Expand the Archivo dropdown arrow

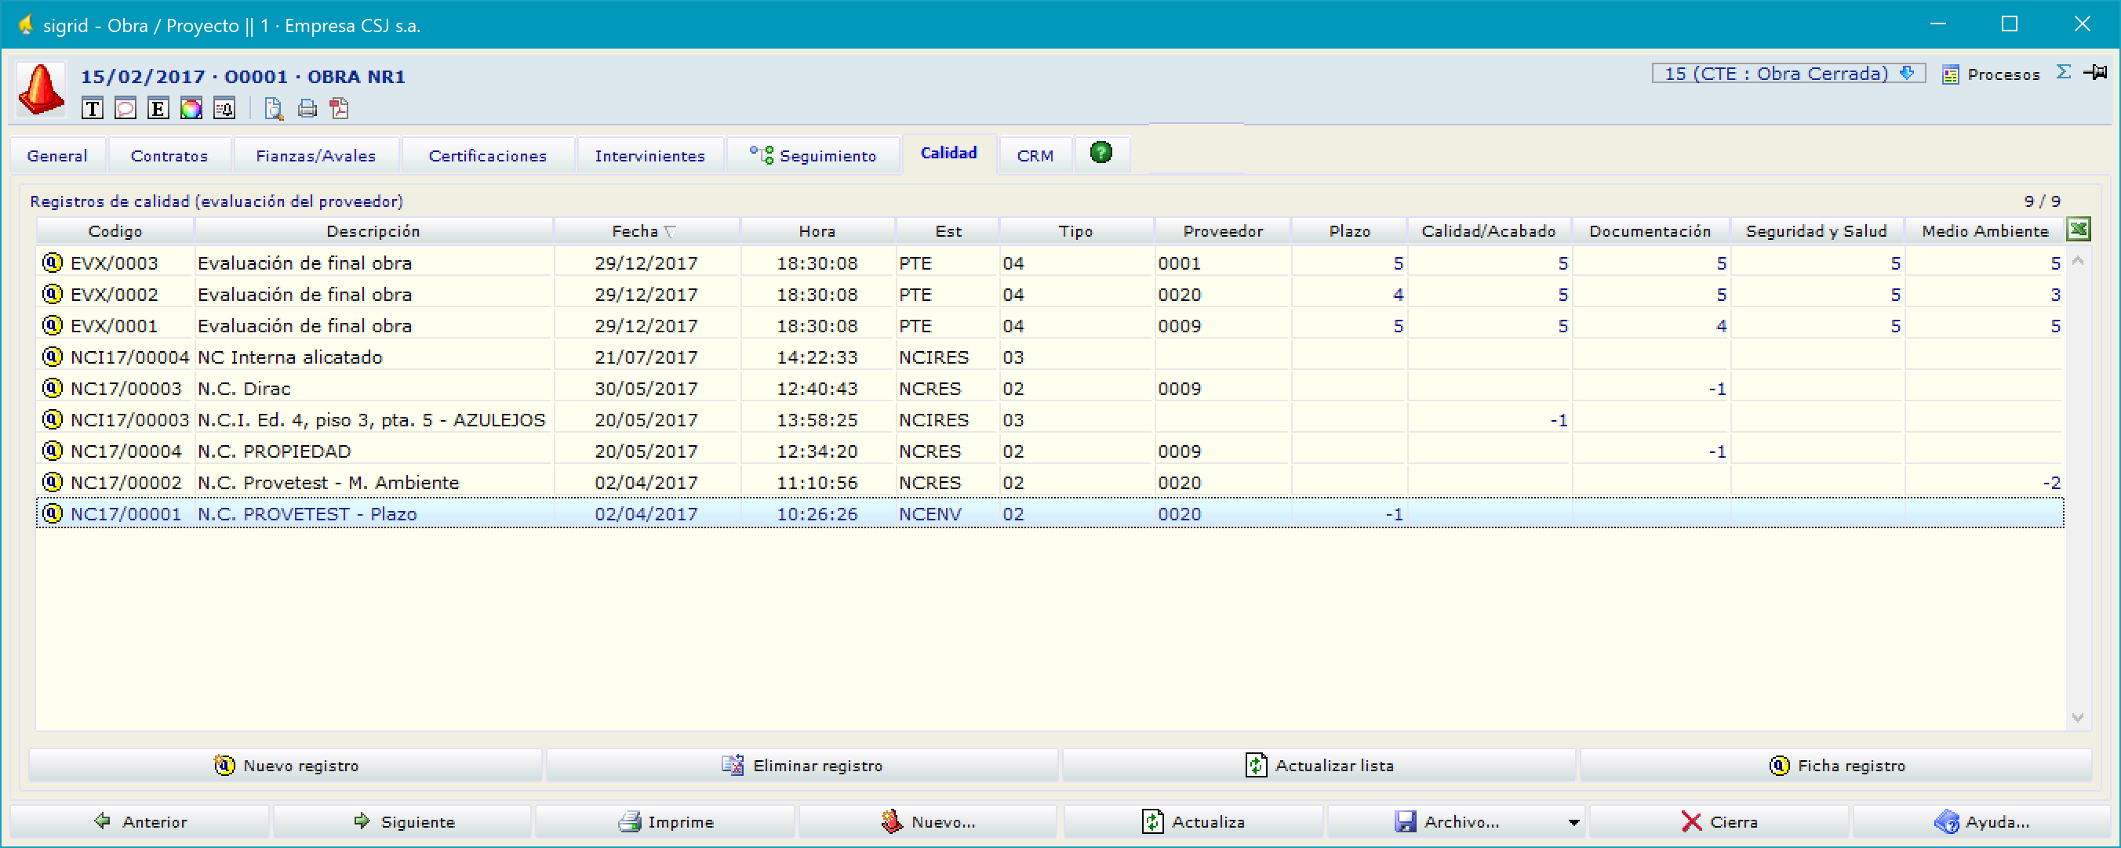[x=1573, y=821]
